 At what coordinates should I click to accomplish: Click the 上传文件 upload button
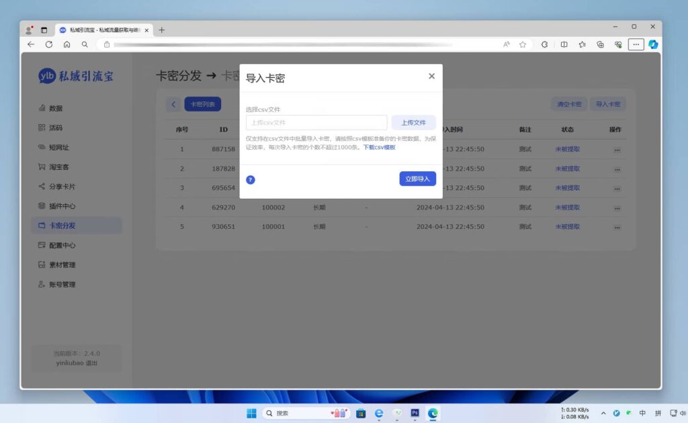pos(414,122)
